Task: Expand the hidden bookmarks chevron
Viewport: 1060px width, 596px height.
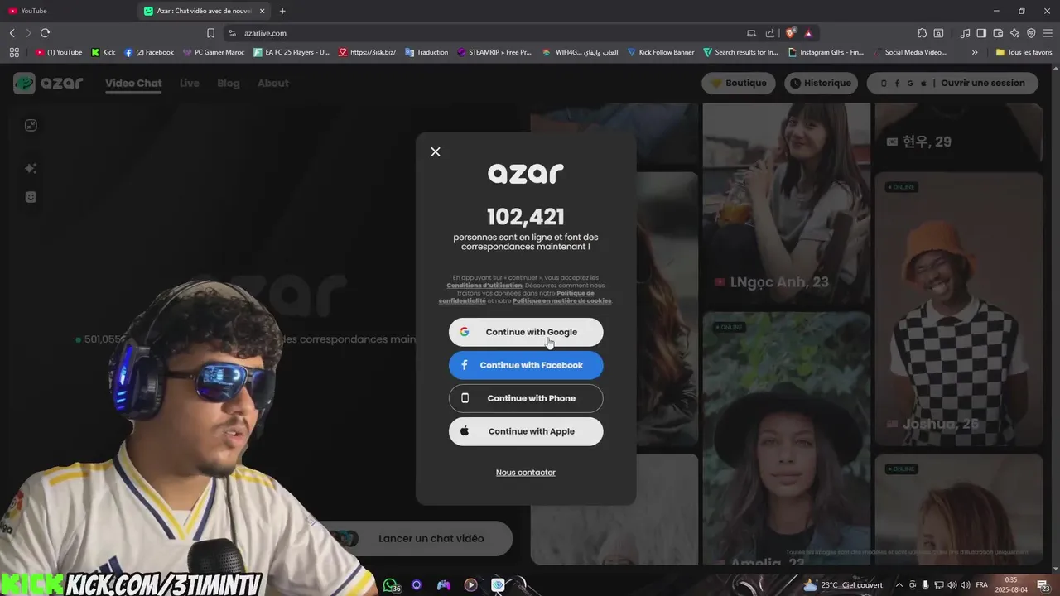Action: tap(975, 52)
